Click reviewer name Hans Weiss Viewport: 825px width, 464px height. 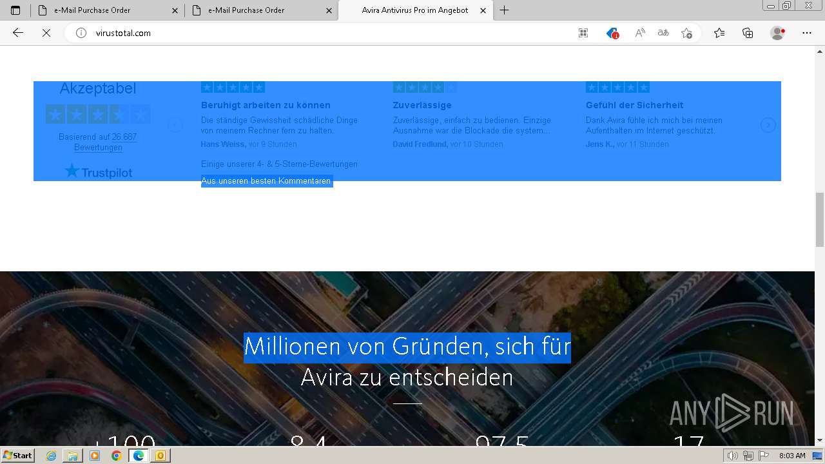223,144
